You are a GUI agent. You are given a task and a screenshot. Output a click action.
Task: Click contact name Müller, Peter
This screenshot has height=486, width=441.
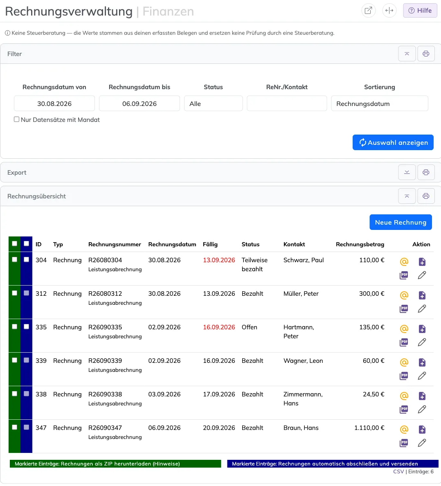point(301,293)
